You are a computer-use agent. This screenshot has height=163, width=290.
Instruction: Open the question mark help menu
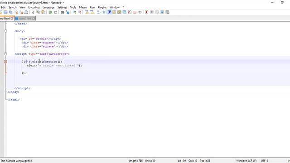[x=123, y=7]
